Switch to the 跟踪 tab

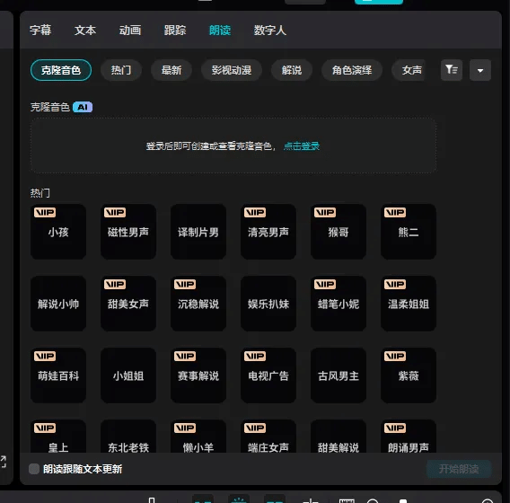(175, 31)
